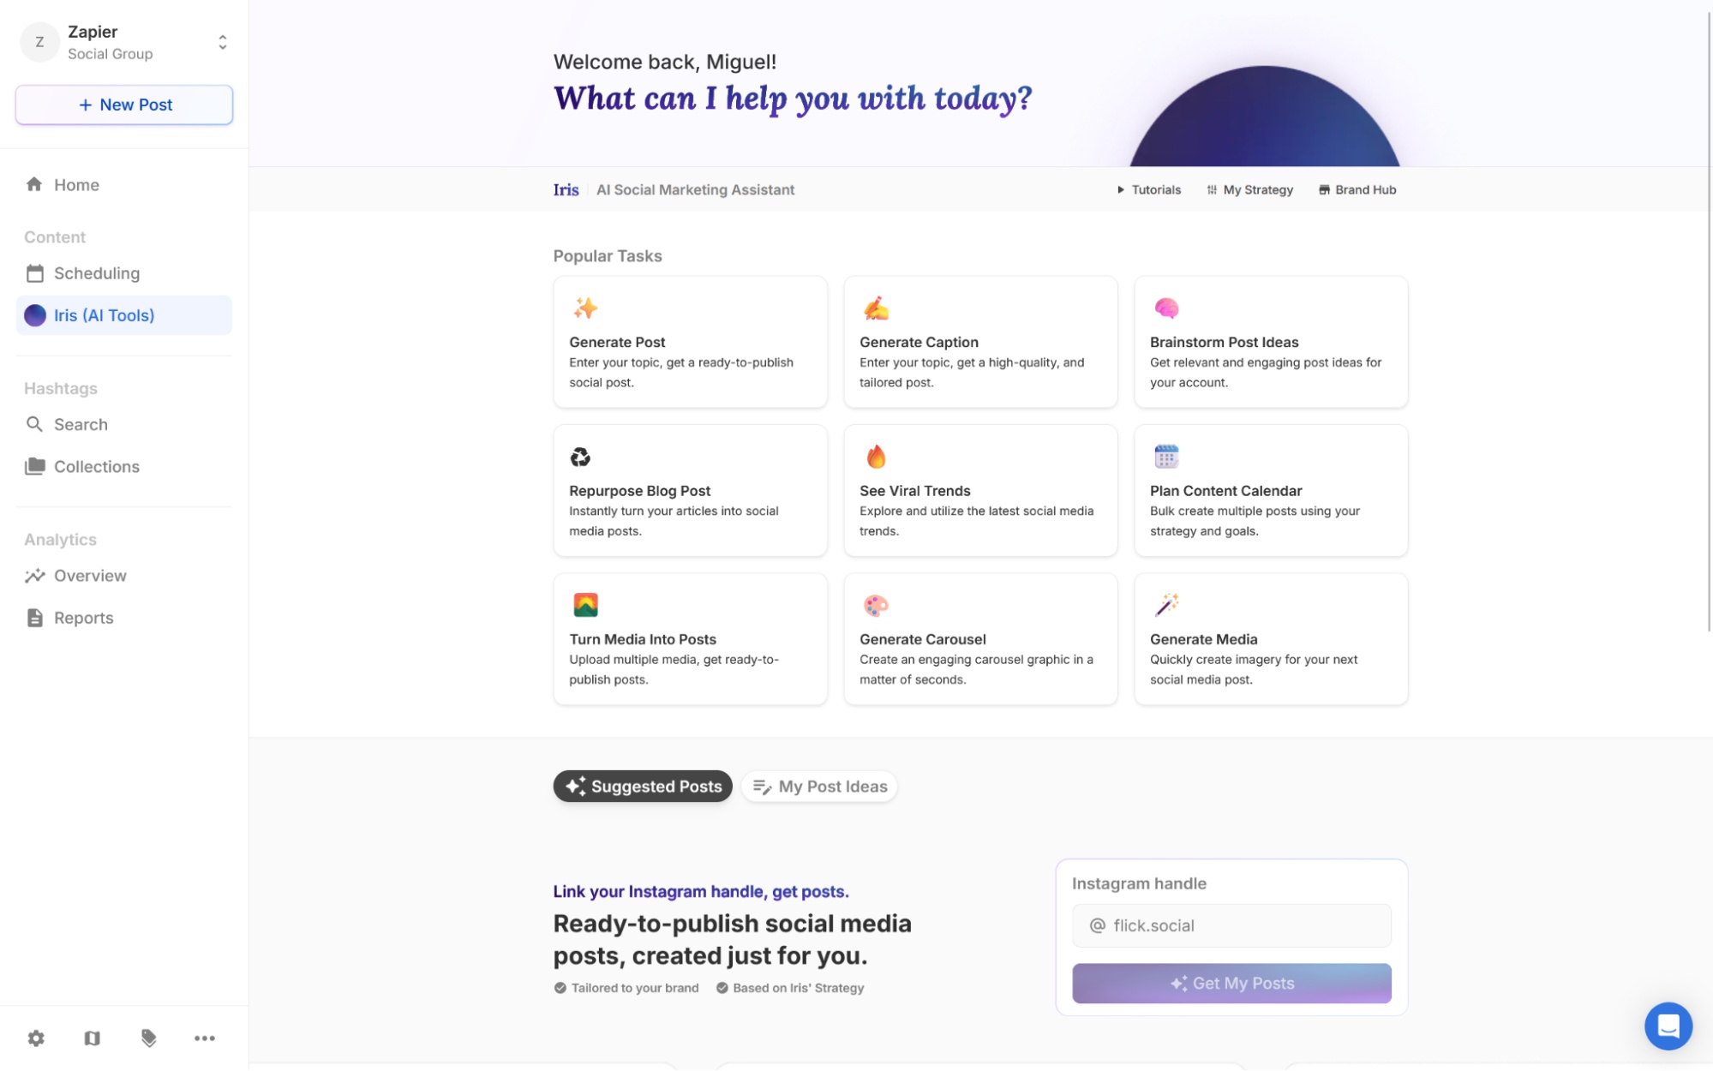Toggle to the Suggested Posts view
This screenshot has height=1071, width=1713.
[643, 786]
